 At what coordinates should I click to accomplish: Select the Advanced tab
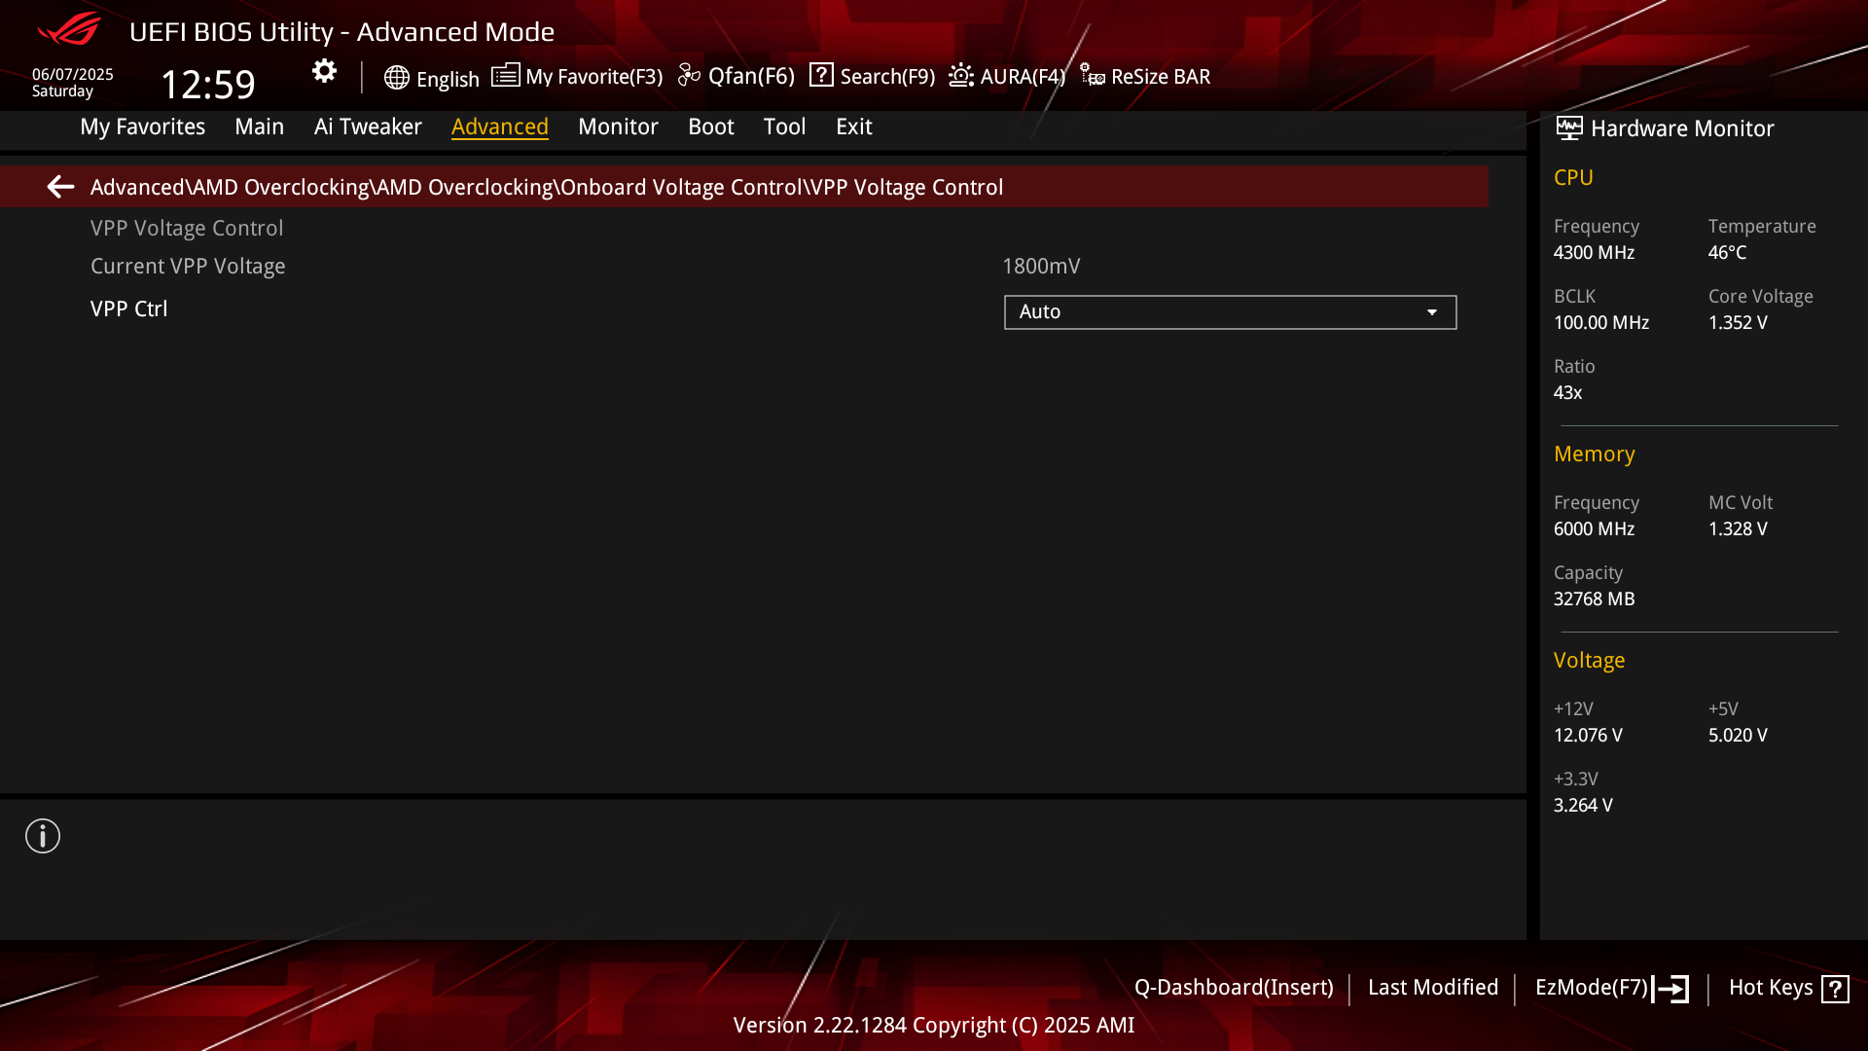tap(499, 127)
